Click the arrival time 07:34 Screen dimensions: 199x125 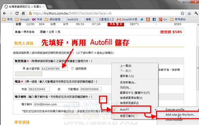point(96,24)
